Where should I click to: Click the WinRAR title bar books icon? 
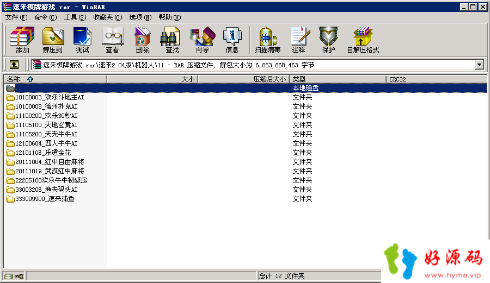pyautogui.click(x=7, y=7)
